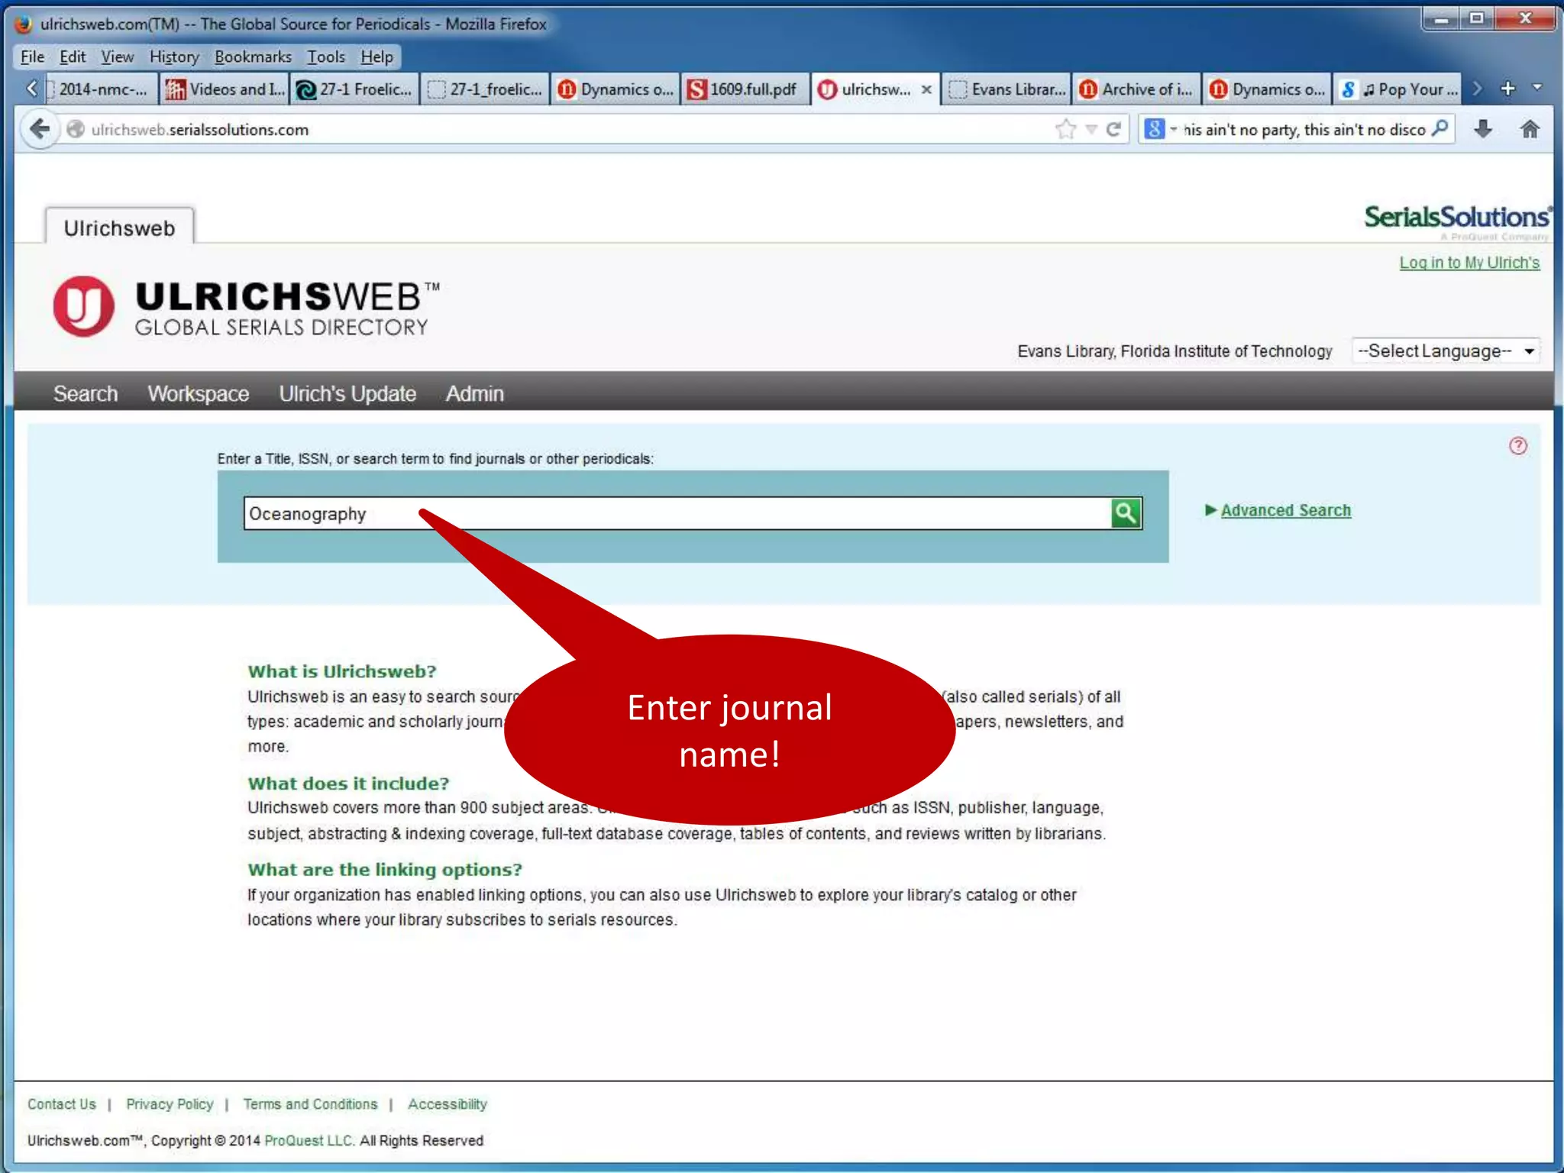The image size is (1564, 1173).
Task: Open the red help question mark icon
Action: (x=1517, y=446)
